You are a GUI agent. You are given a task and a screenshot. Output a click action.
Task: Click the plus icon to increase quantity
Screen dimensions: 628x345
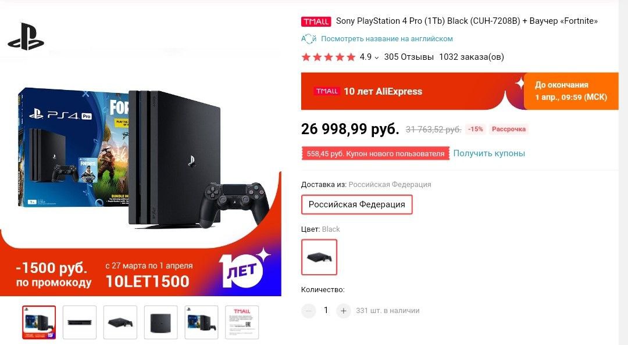tap(343, 311)
